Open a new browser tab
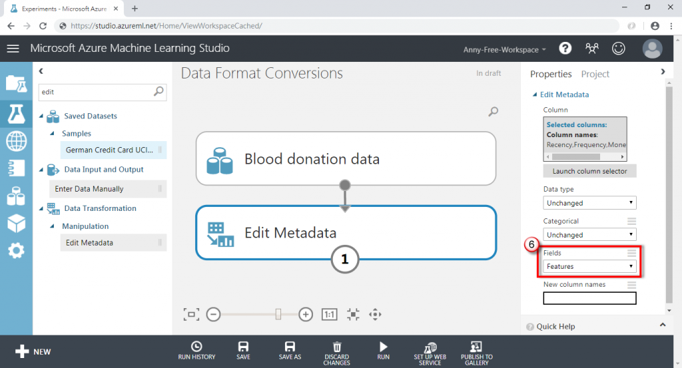 coord(135,8)
